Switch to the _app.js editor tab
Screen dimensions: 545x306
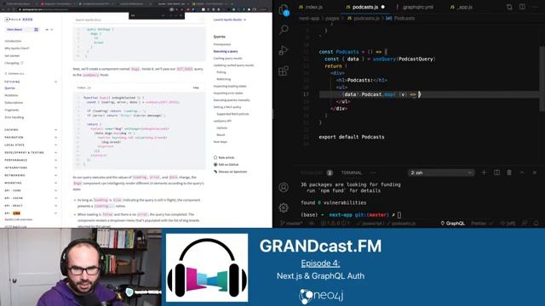click(x=462, y=7)
